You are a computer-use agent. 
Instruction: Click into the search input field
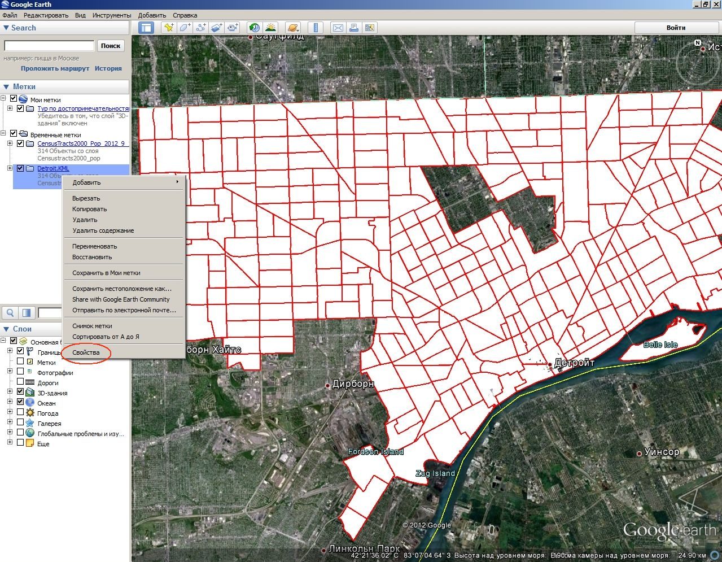(49, 46)
